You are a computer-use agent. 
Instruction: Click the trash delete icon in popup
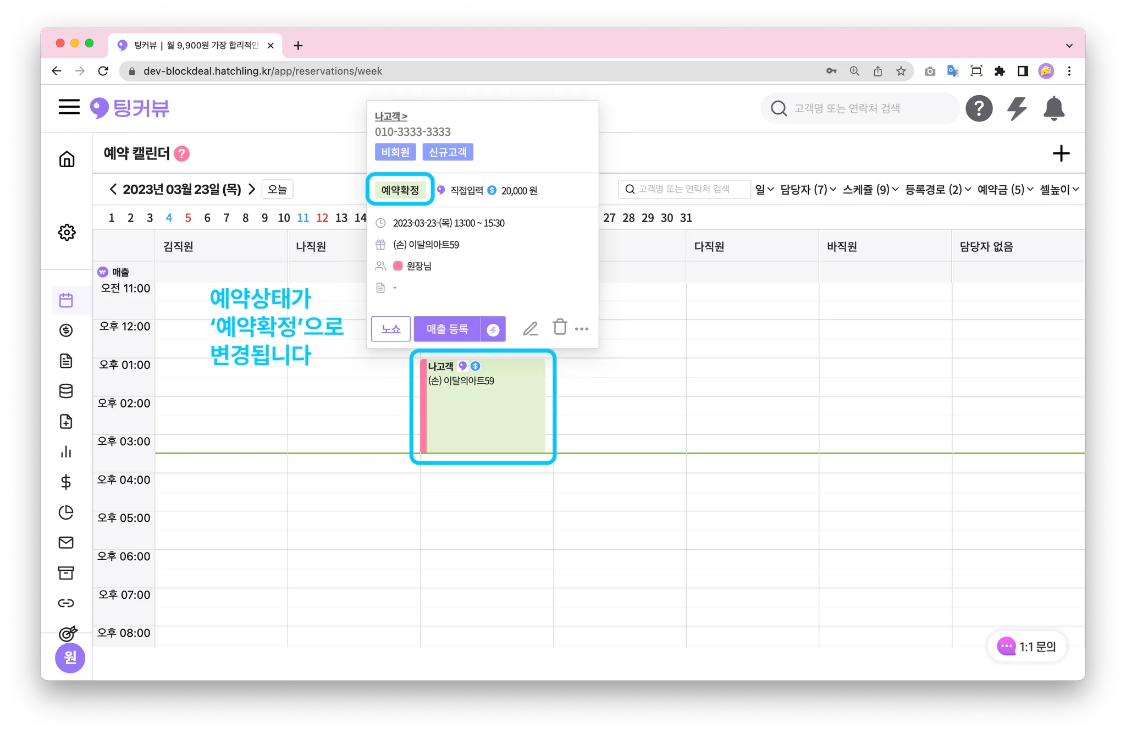coord(560,327)
